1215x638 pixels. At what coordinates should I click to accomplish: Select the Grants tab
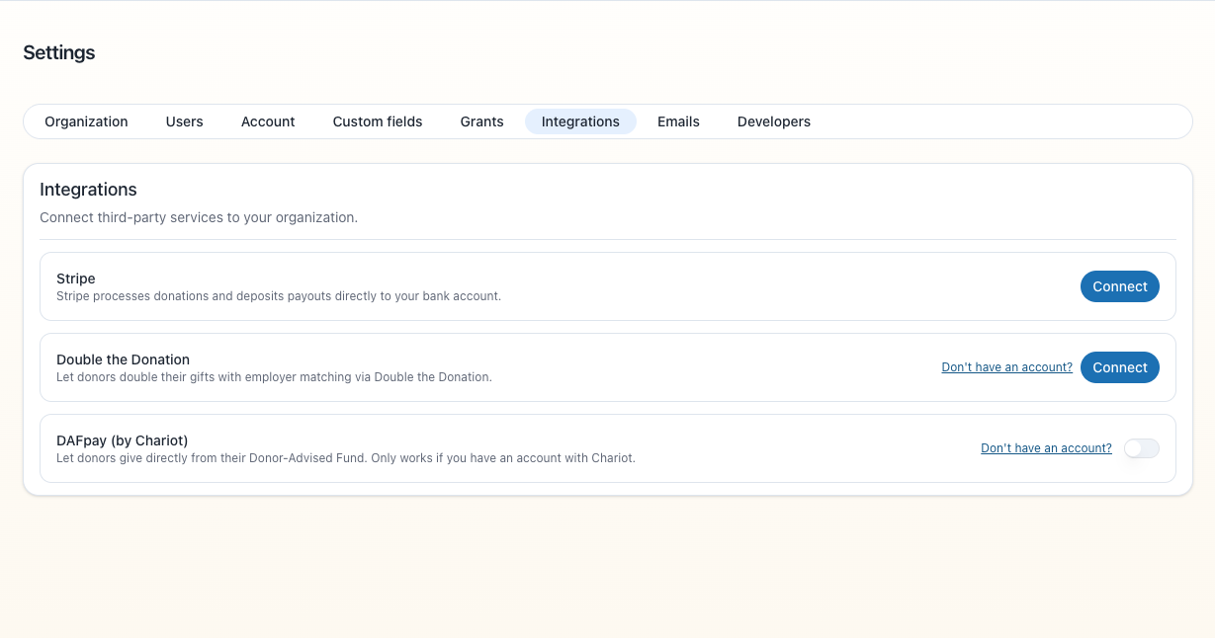tap(482, 121)
